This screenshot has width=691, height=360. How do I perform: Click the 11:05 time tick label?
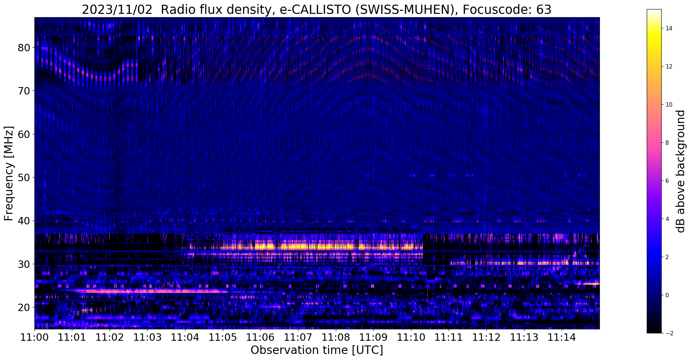coord(223,337)
